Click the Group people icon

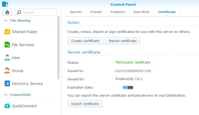pos(7,71)
